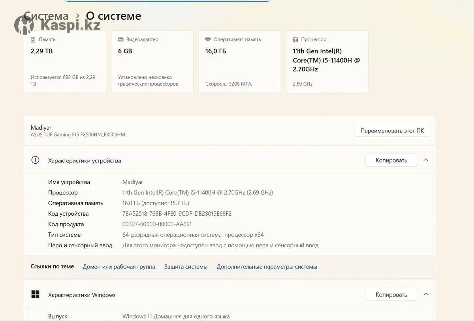Collapse the Характеристики Windows section
This screenshot has height=321, width=474.
426,294
